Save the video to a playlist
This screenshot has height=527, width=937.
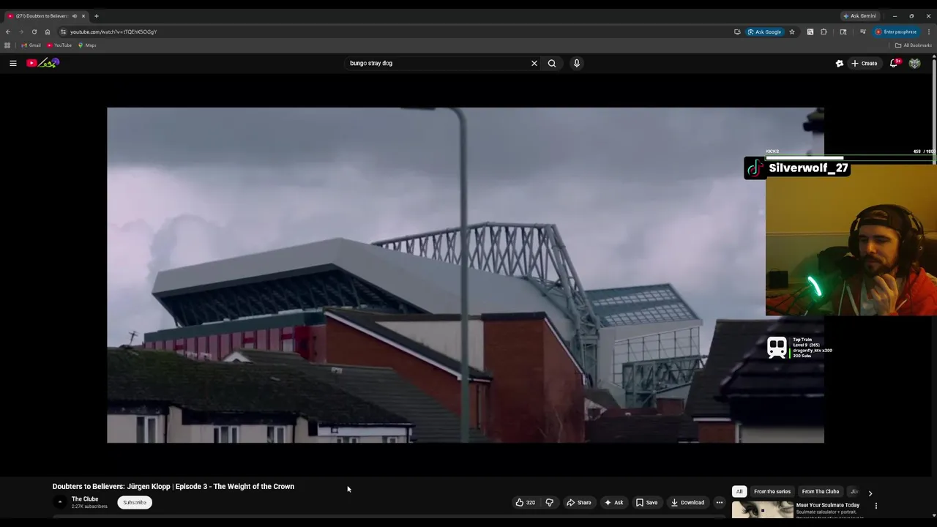point(646,502)
